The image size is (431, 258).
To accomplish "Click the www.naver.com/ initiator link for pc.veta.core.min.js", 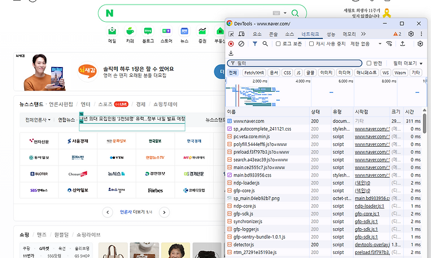I will click(372, 136).
